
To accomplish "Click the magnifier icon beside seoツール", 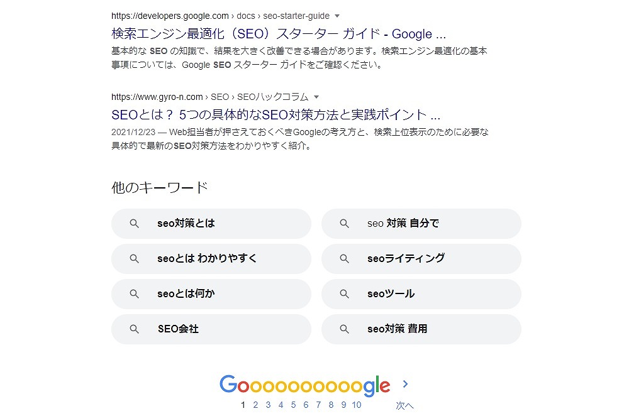I will [344, 294].
